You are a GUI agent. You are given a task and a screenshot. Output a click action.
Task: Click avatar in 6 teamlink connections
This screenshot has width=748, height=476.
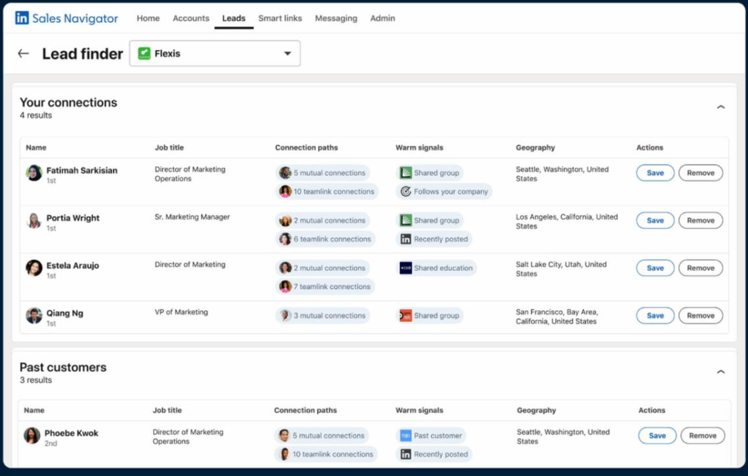click(x=285, y=239)
